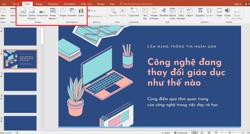
Task: Click Sign in
Action: click(238, 4)
